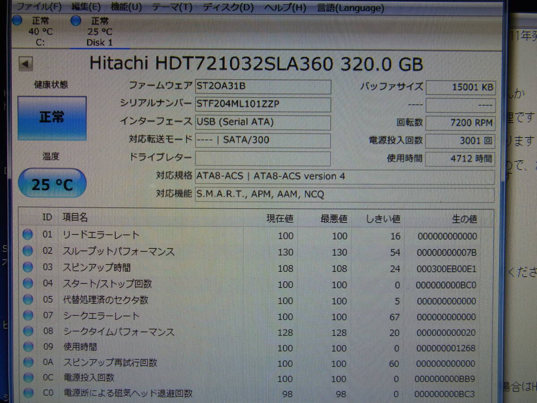
Task: Select the シークエラーレート attribute name
Action: 101,316
